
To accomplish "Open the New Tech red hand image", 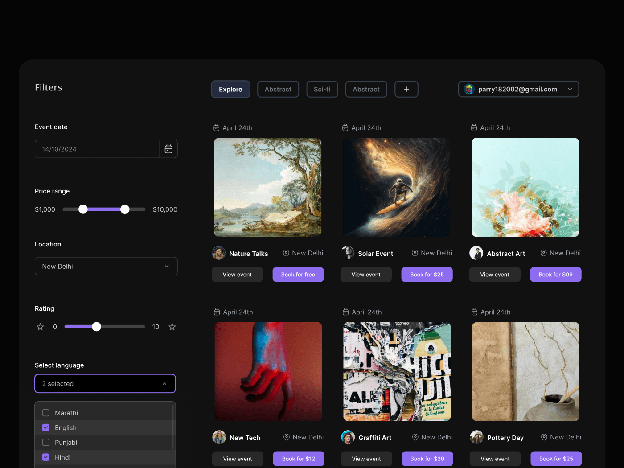I will coord(268,372).
